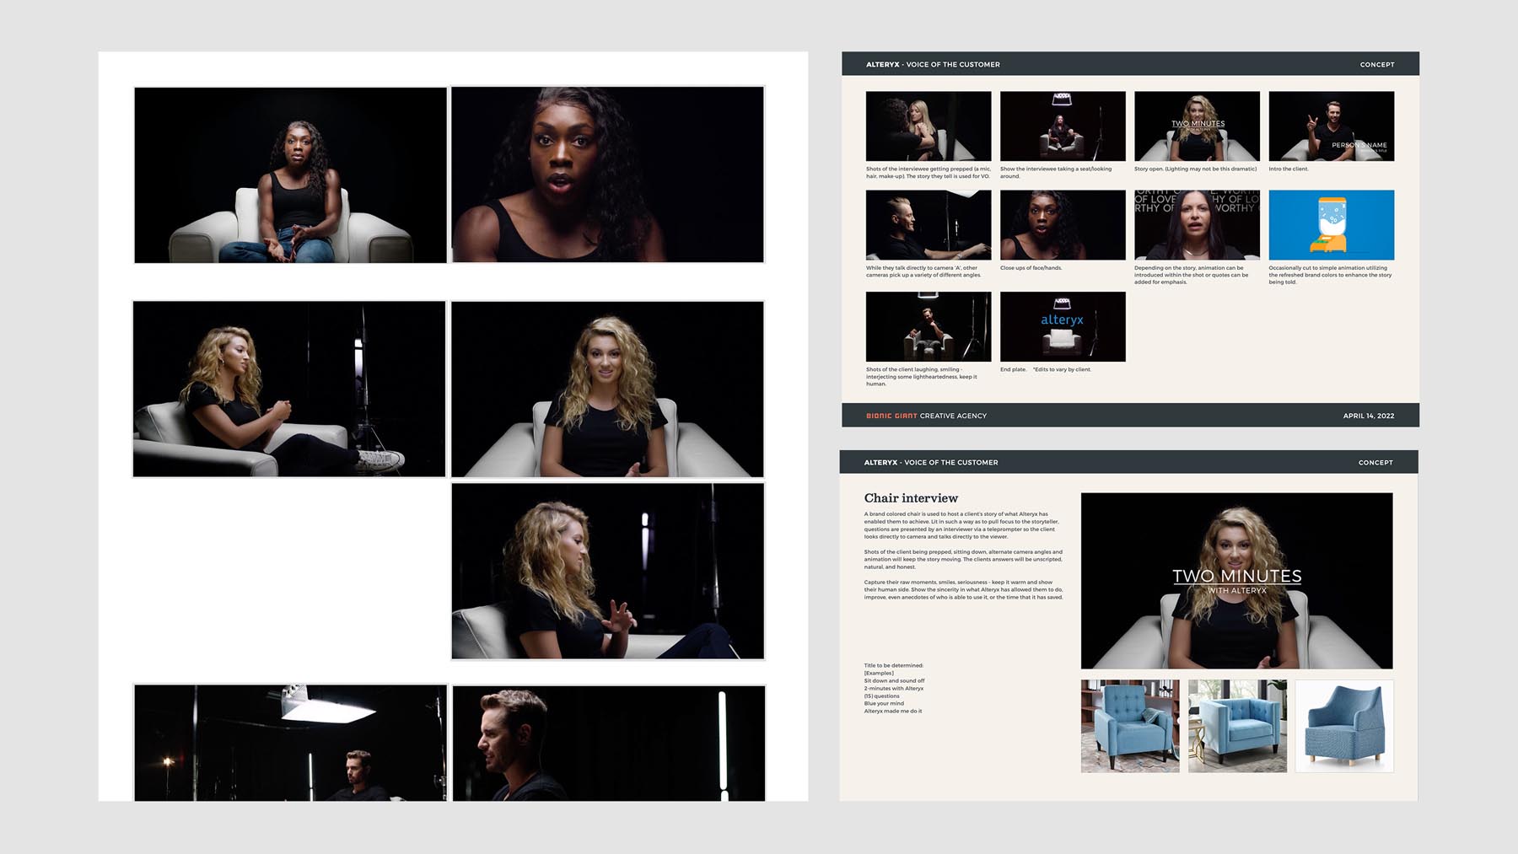Click the Bionic Giant logo in footer
Viewport: 1518px width, 854px height.
click(x=891, y=416)
